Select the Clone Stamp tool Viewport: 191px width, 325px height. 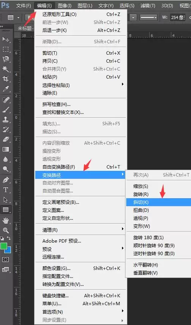coord(6,120)
